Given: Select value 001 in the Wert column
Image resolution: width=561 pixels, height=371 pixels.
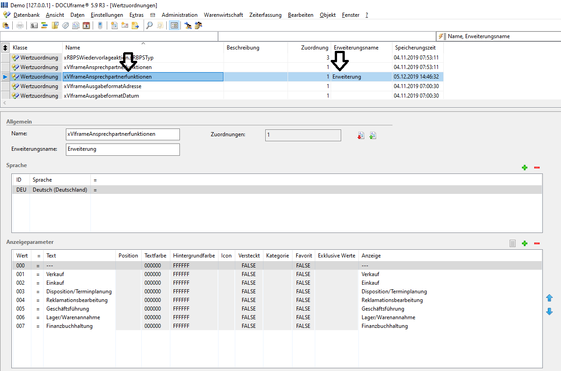Looking at the screenshot, I should (x=20, y=274).
